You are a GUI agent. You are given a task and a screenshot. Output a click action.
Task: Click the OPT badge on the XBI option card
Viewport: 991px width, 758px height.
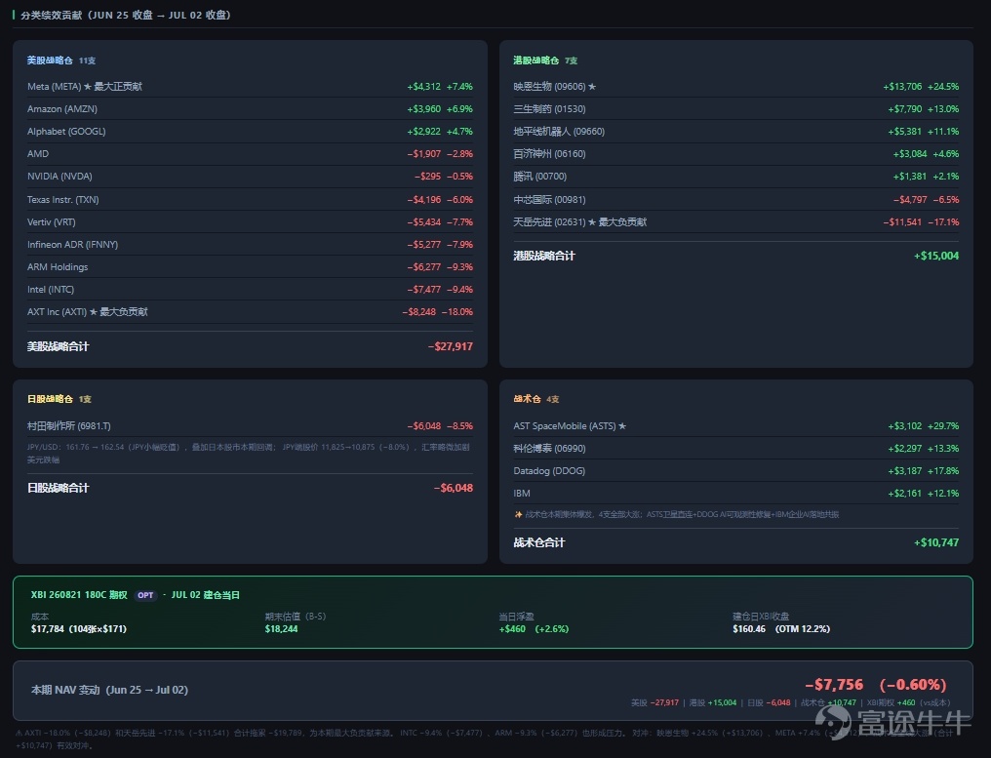click(x=145, y=595)
